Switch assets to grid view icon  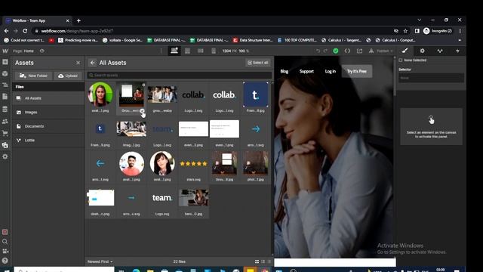(257, 261)
